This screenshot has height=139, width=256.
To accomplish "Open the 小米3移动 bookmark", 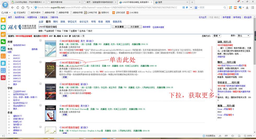I will click(x=132, y=13).
